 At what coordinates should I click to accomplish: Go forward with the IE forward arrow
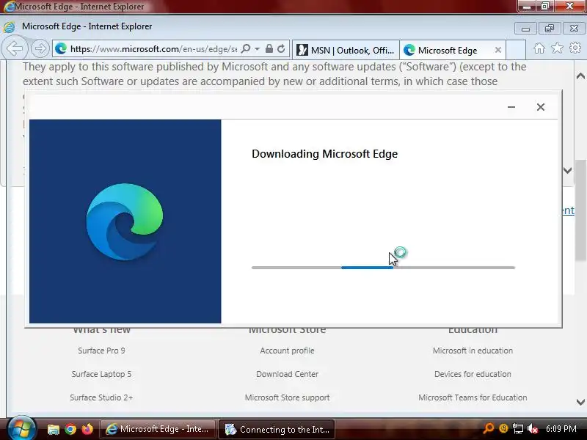pyautogui.click(x=40, y=48)
